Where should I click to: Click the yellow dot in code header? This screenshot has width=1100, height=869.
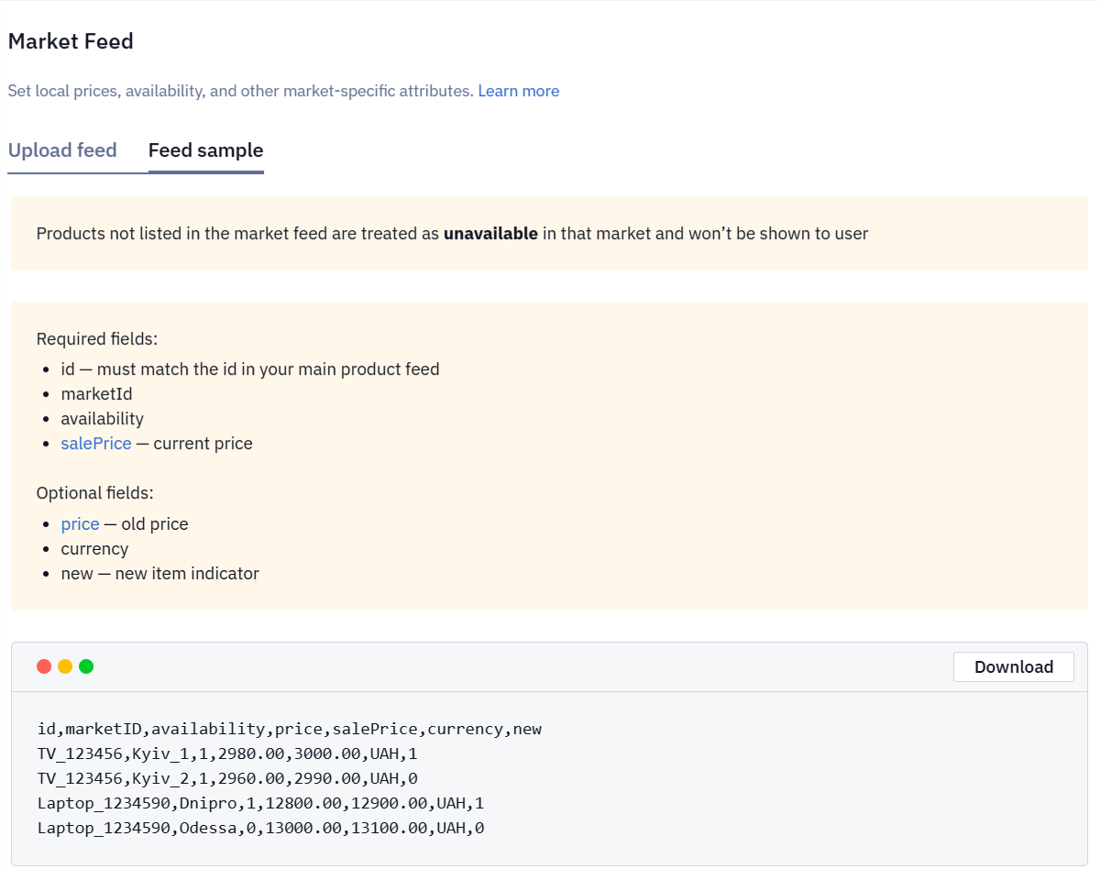pos(65,666)
